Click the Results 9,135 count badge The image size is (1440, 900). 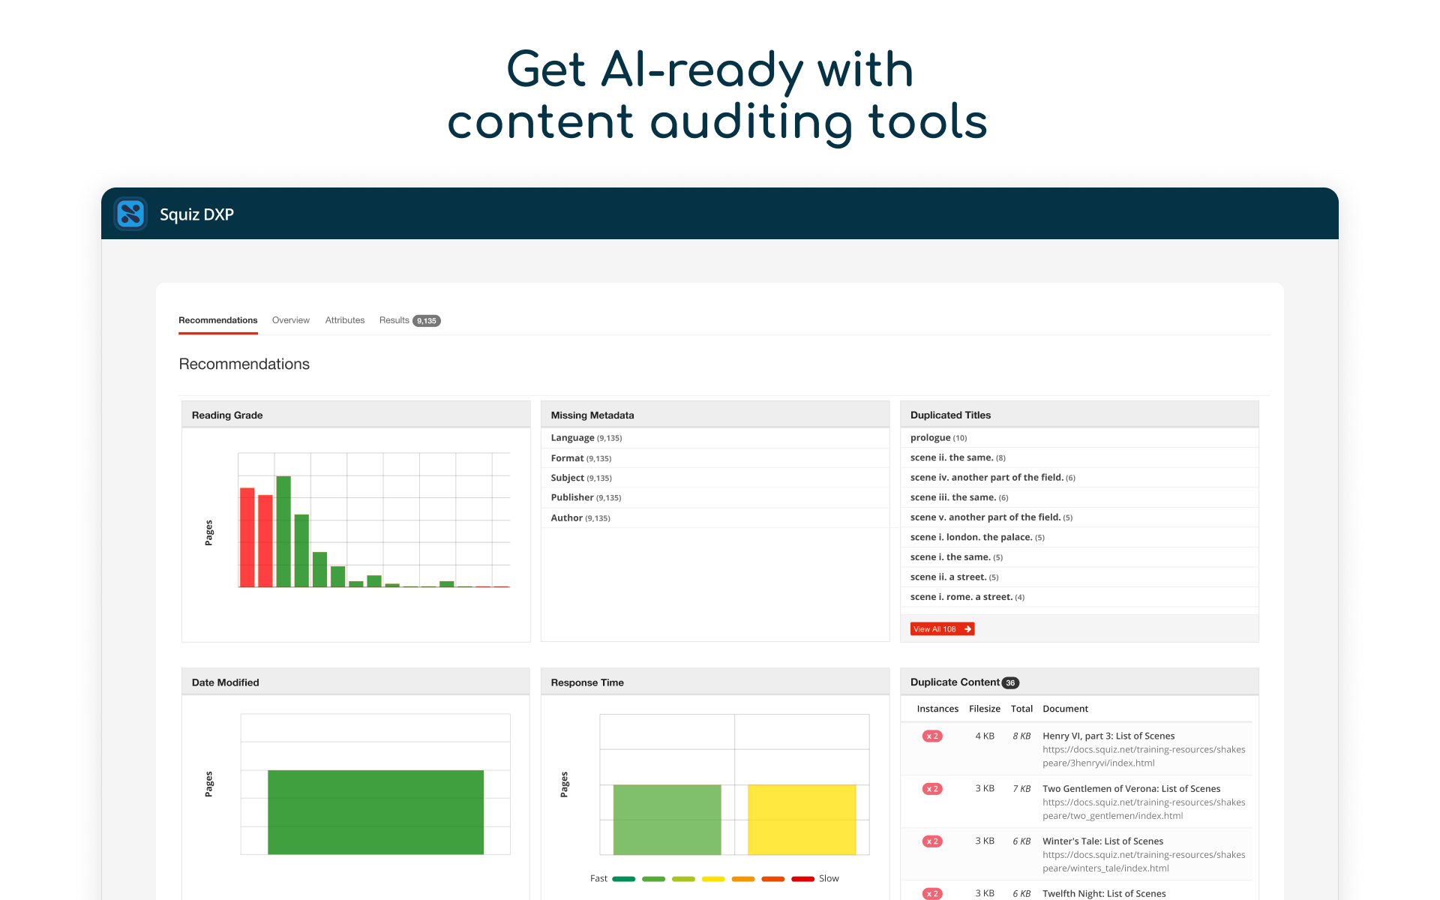(x=426, y=321)
